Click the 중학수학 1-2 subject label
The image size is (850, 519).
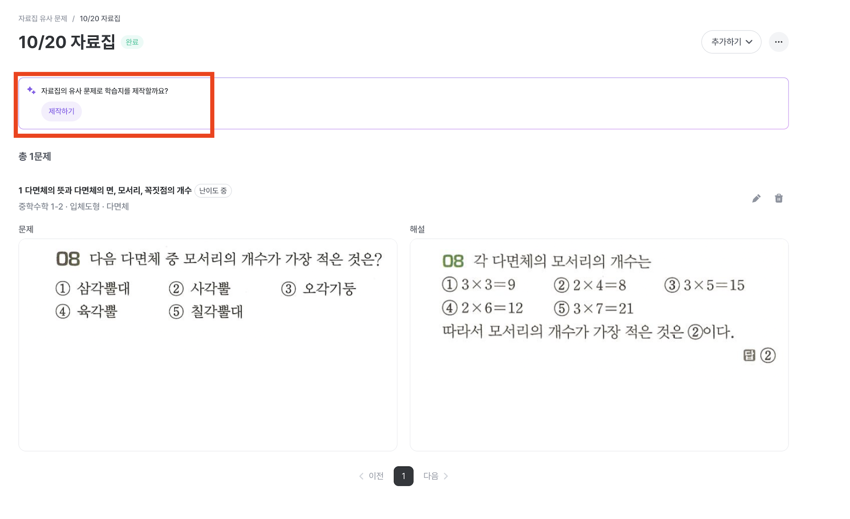pyautogui.click(x=40, y=207)
